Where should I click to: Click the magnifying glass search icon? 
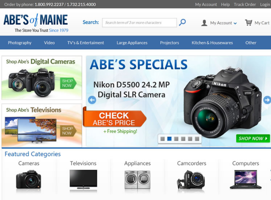point(182,22)
